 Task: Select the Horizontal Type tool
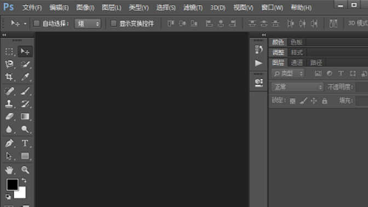(x=25, y=143)
